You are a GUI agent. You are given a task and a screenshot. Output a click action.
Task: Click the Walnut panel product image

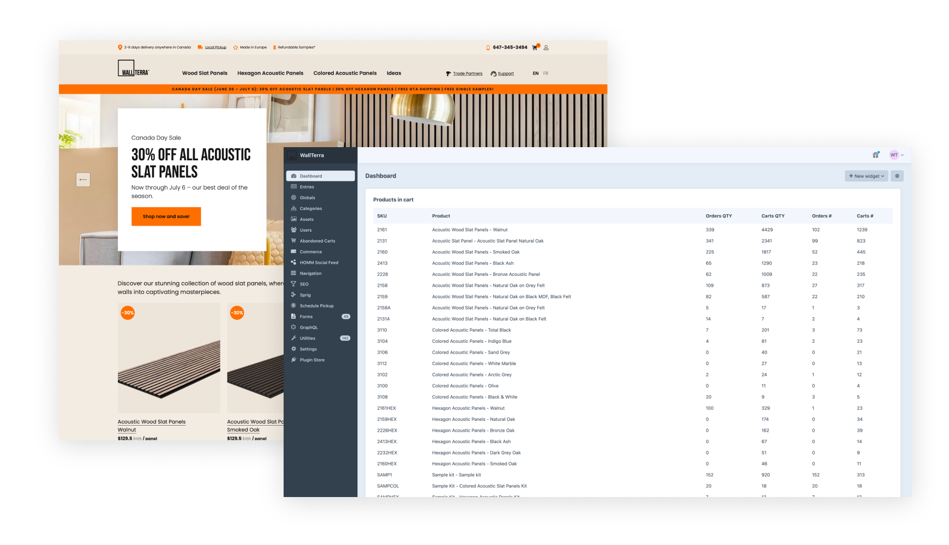click(169, 358)
